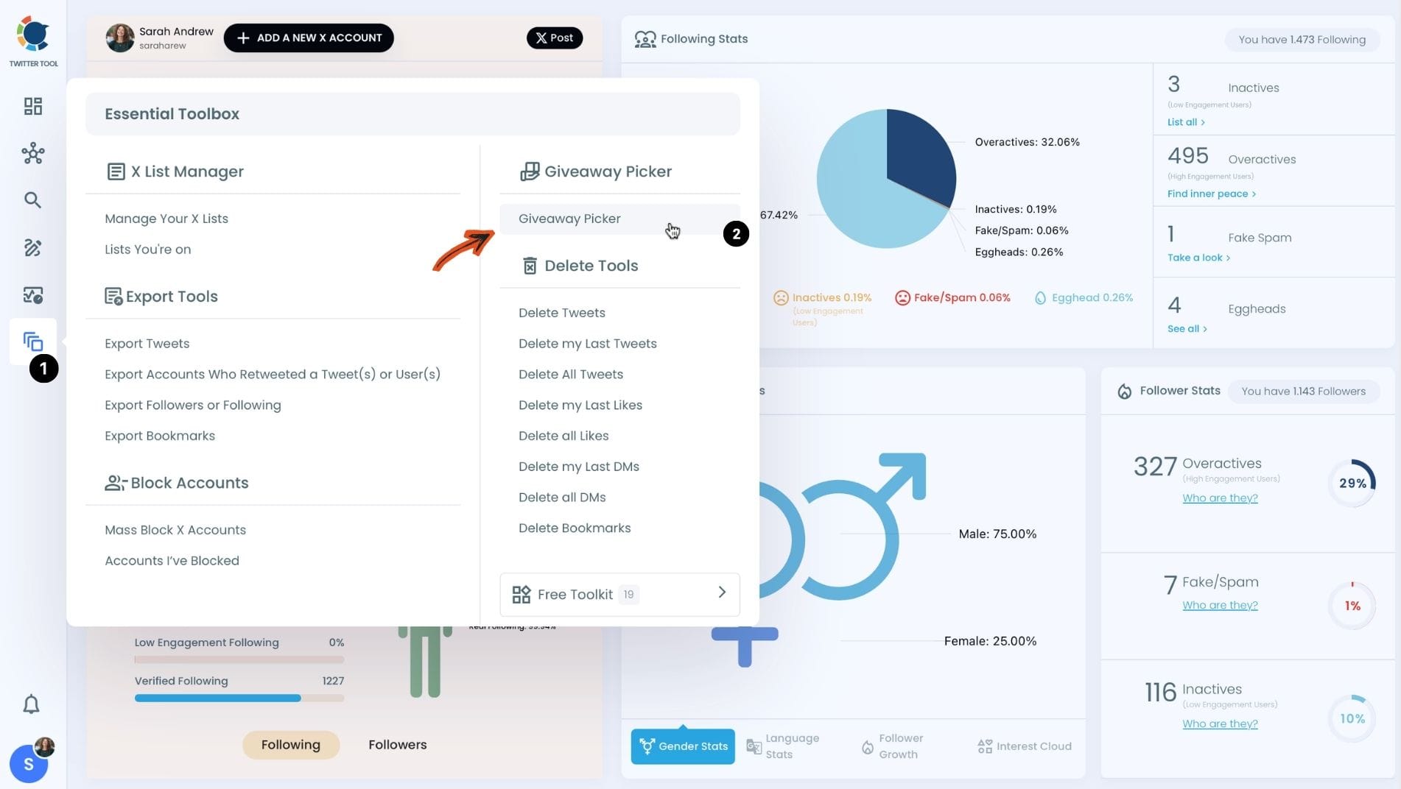
Task: Click the Fake/Spam angry face icon
Action: click(902, 298)
